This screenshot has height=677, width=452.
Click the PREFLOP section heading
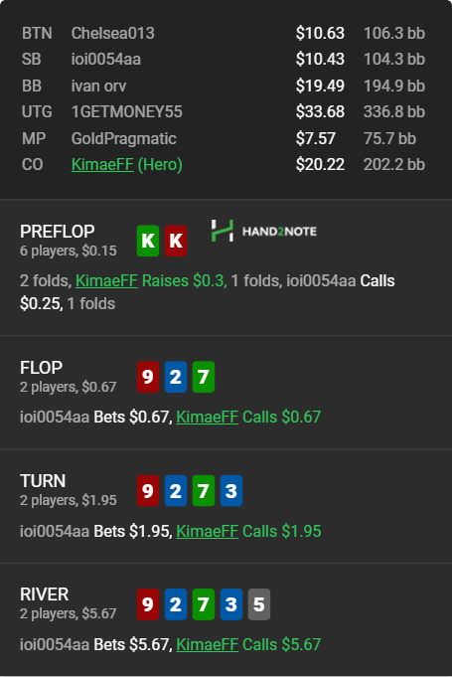pyautogui.click(x=57, y=232)
